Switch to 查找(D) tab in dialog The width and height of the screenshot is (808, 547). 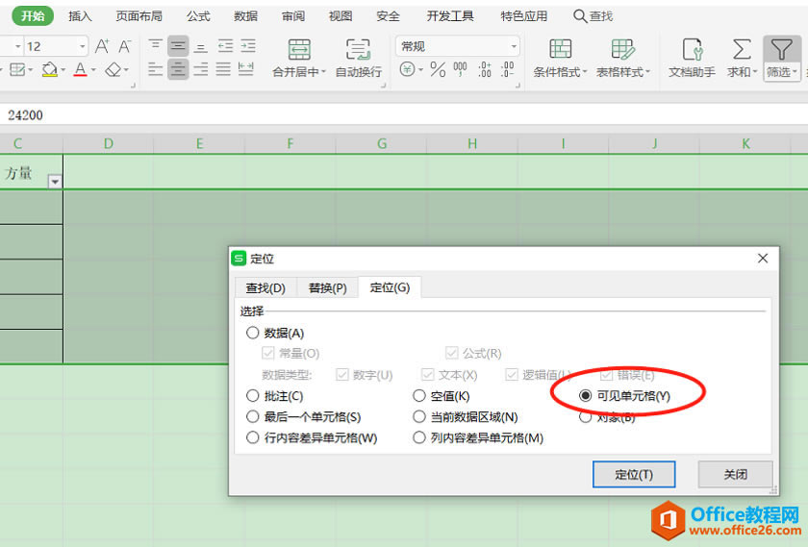[x=265, y=288]
